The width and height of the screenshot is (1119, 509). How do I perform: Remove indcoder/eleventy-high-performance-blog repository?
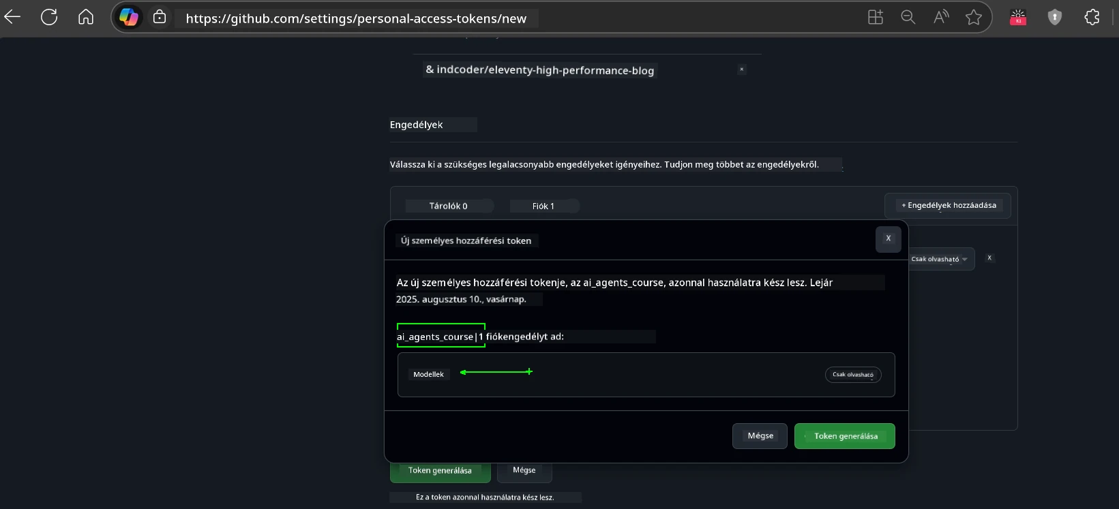point(742,70)
